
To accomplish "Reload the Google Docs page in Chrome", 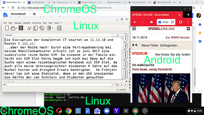I will pos(13,8).
